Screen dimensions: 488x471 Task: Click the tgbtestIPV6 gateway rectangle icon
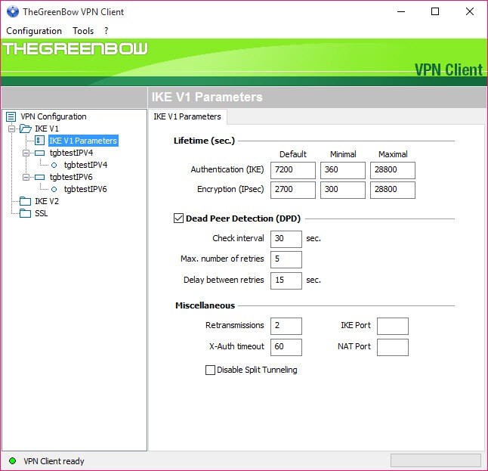(39, 177)
